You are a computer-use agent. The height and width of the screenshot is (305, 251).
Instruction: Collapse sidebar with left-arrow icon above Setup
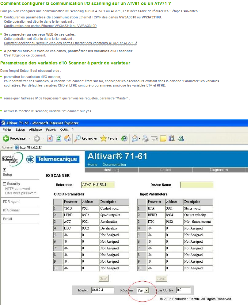[5, 170]
